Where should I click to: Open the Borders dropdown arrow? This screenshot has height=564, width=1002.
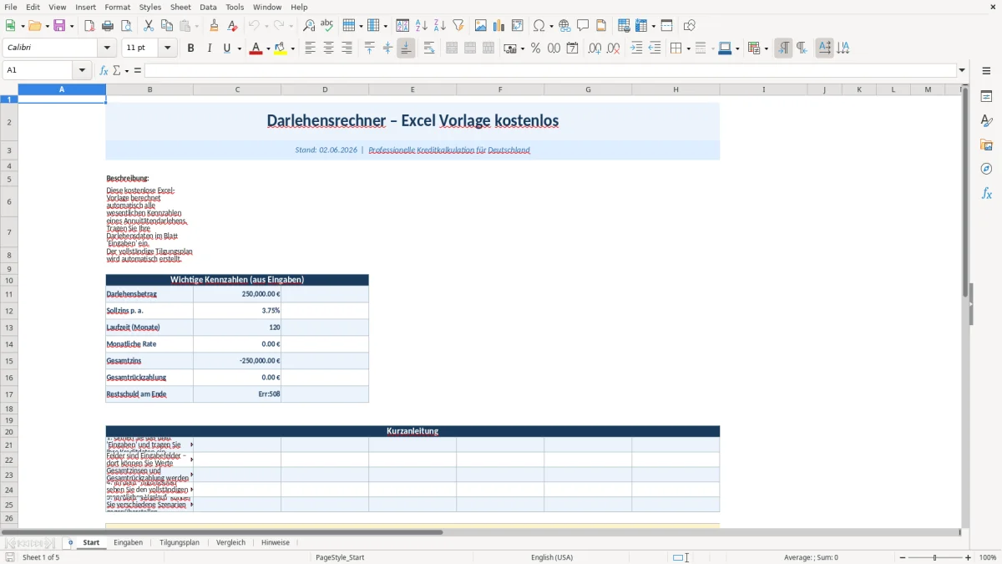point(688,48)
